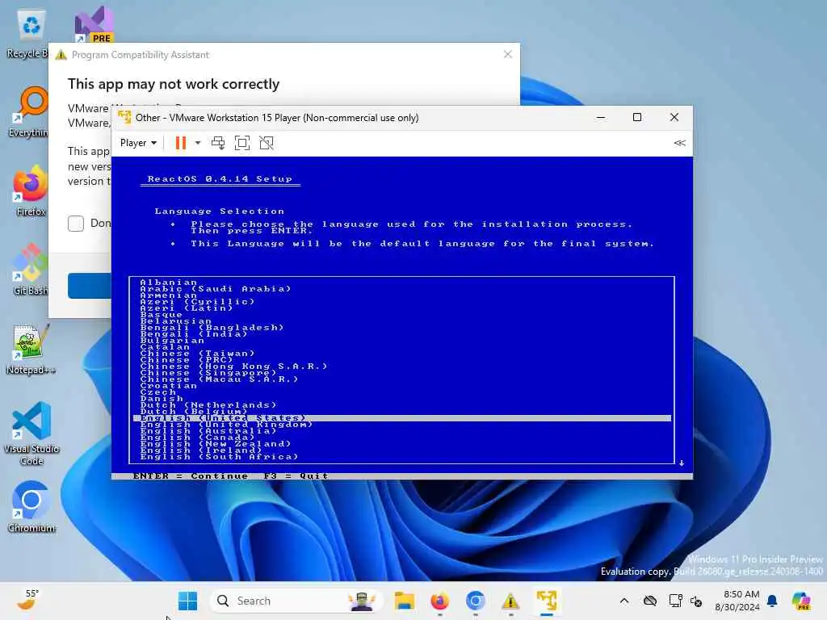
Task: Select Chinese (Taiwan) language row
Action: [x=402, y=354]
